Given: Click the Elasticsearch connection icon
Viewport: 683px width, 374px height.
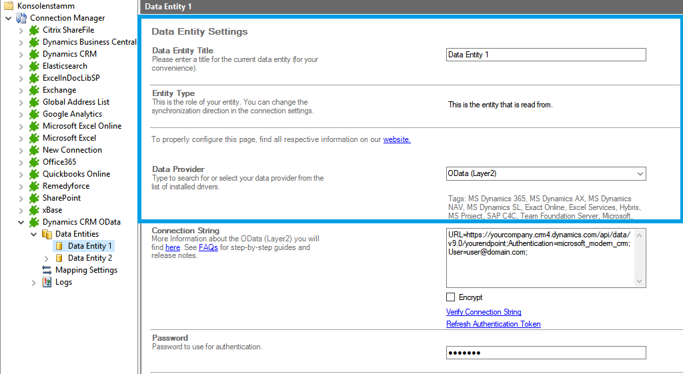Looking at the screenshot, I should point(34,66).
